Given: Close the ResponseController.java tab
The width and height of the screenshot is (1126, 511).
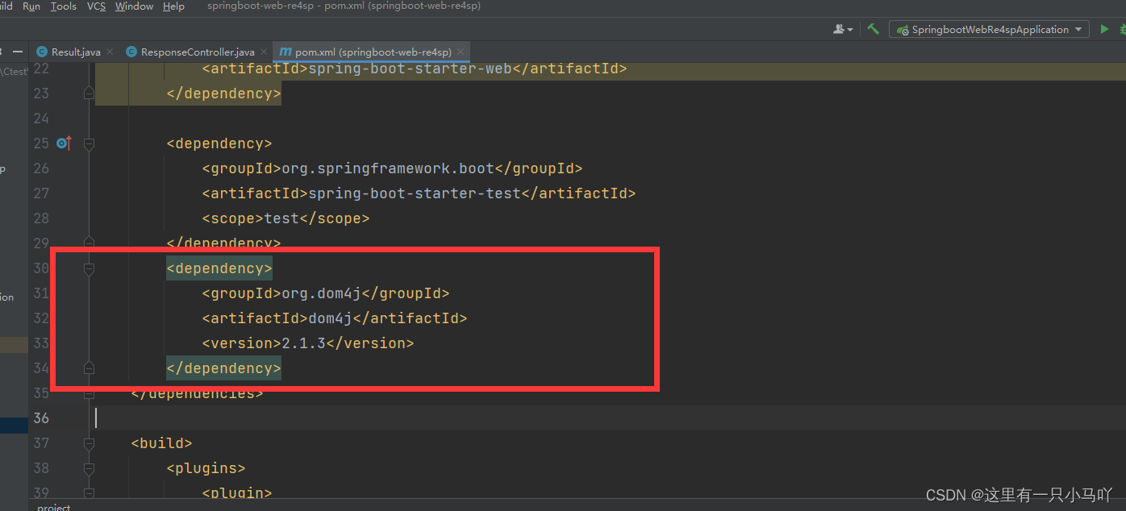Looking at the screenshot, I should (264, 52).
